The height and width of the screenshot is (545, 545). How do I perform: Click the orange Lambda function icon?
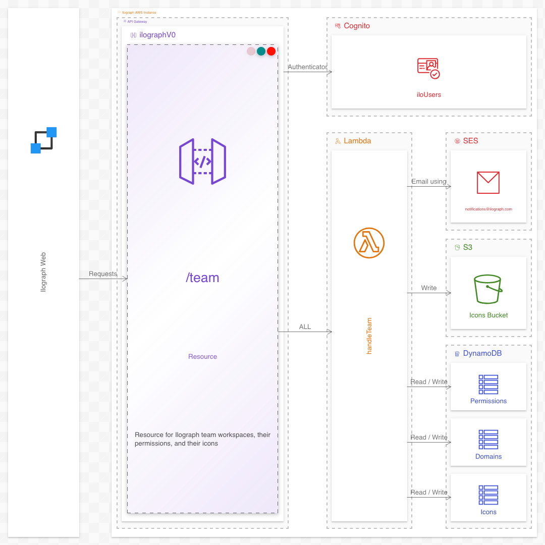(369, 243)
